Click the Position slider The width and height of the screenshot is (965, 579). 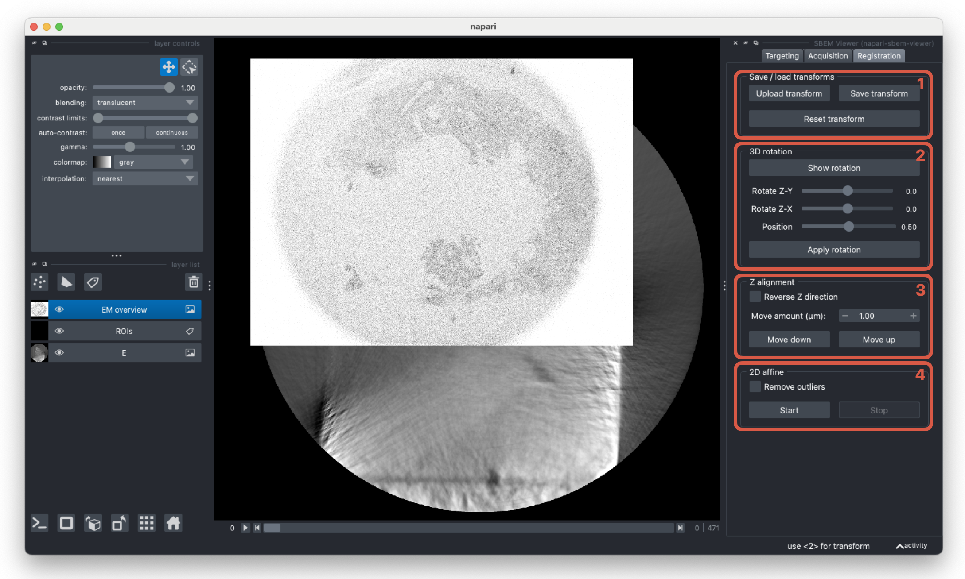[848, 227]
